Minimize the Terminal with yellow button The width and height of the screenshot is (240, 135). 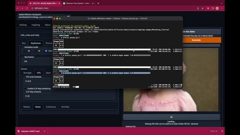tap(57, 18)
